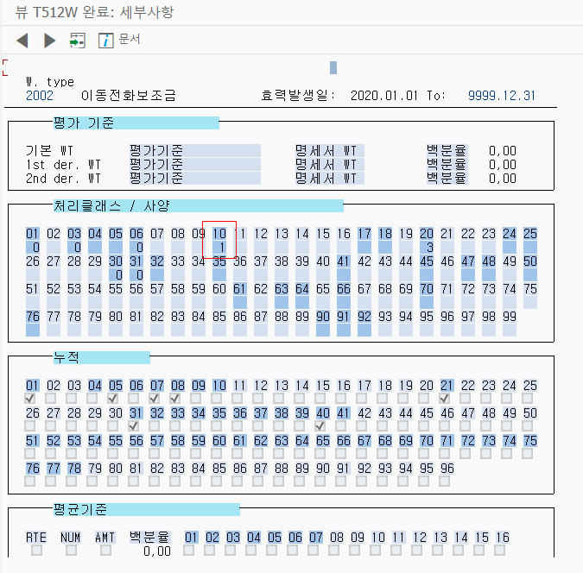Uncheck cumulation 누적 checkbox 40
The image size is (583, 573).
click(x=320, y=425)
